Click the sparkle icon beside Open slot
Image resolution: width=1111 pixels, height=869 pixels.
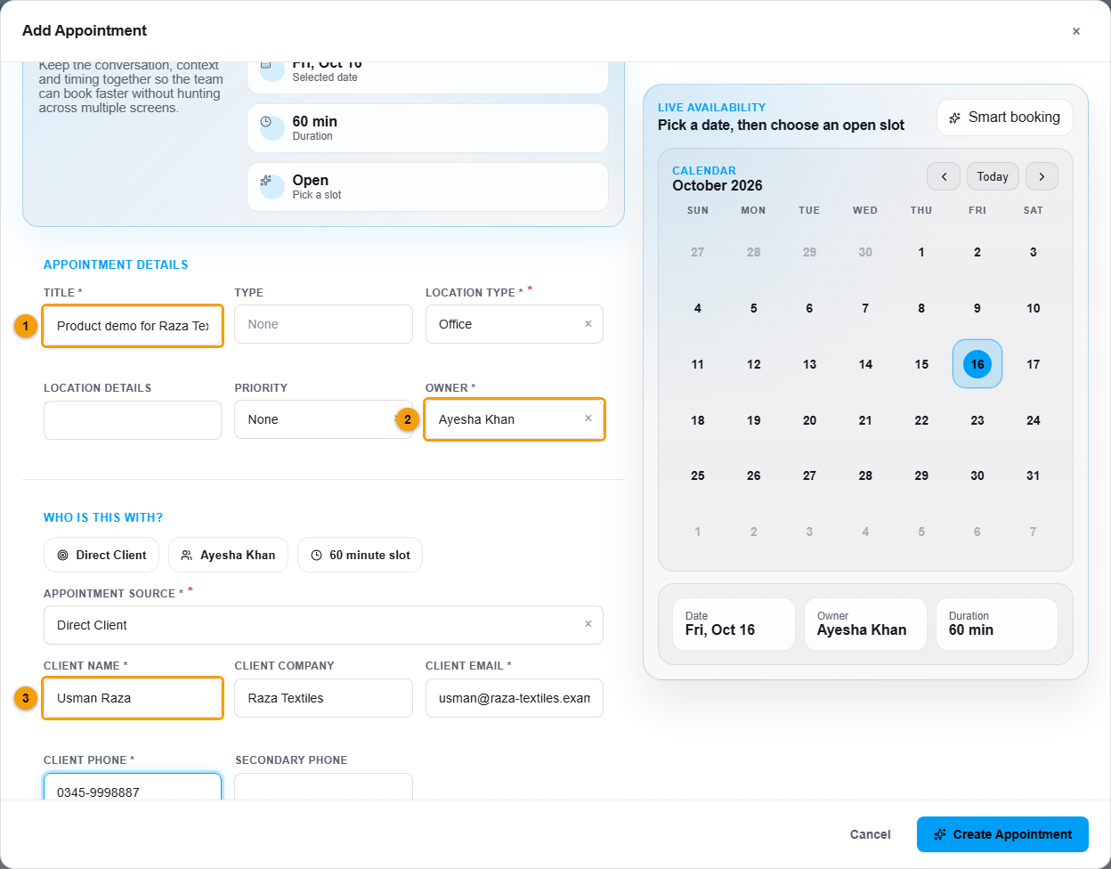pyautogui.click(x=265, y=181)
